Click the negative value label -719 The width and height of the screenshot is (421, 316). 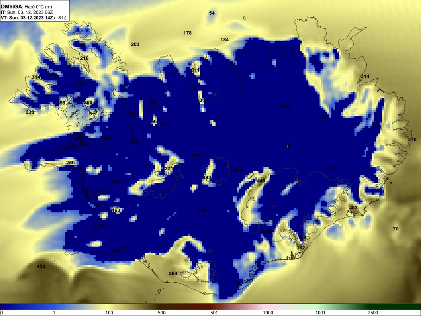click(330, 169)
